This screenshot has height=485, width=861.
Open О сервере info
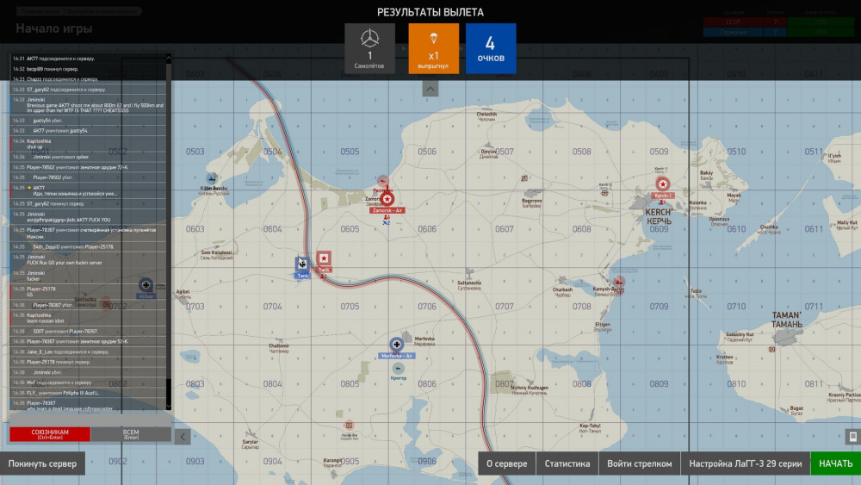506,463
